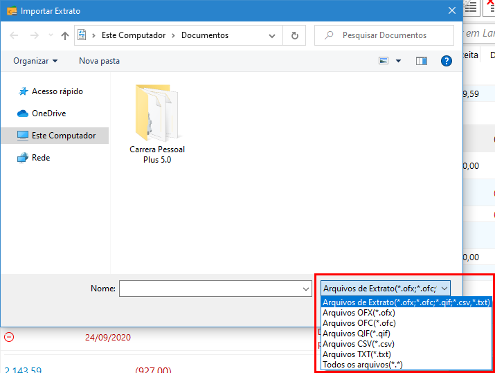
Task: Click the Up one level arrow icon
Action: [65, 35]
